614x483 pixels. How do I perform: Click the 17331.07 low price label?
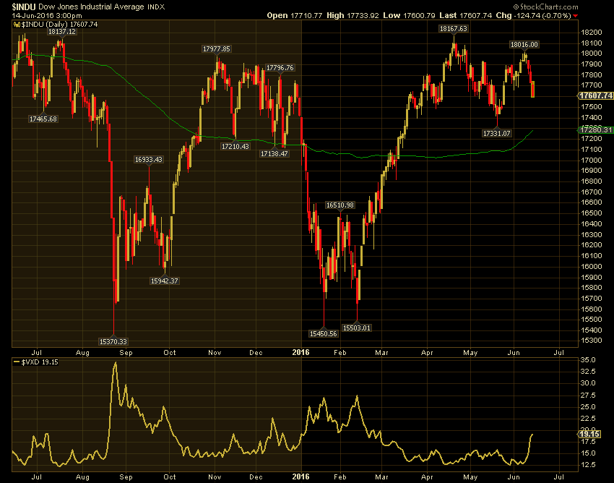[497, 133]
